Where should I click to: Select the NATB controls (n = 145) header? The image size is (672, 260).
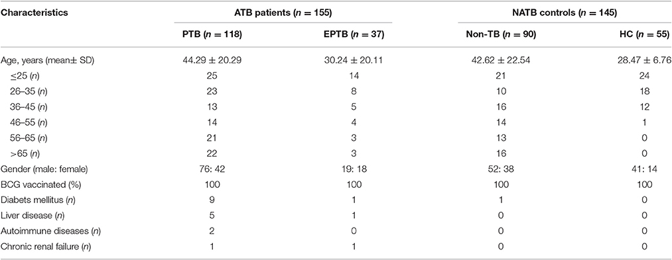click(564, 13)
